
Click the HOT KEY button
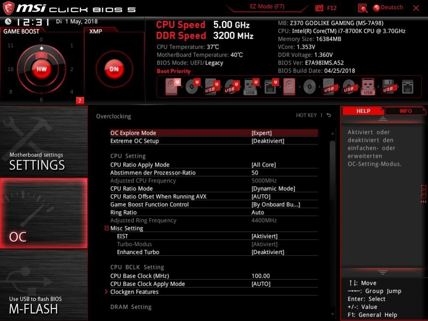(306, 115)
